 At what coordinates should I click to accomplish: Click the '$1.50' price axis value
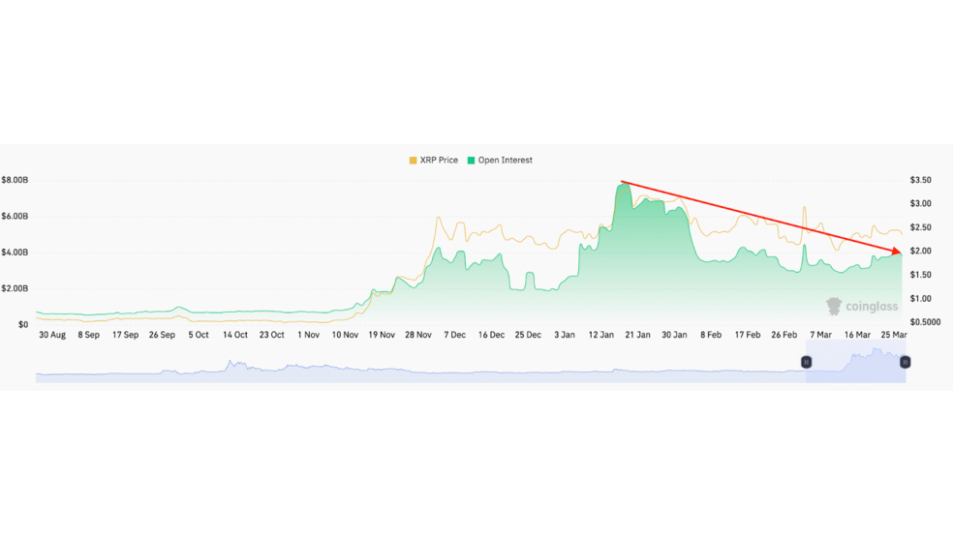click(x=920, y=275)
